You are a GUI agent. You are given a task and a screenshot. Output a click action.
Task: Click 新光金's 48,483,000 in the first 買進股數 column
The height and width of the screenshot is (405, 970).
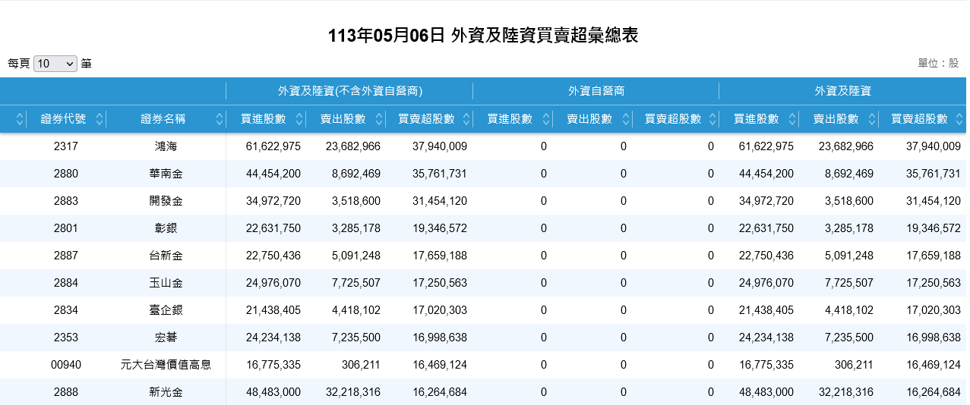tap(273, 392)
